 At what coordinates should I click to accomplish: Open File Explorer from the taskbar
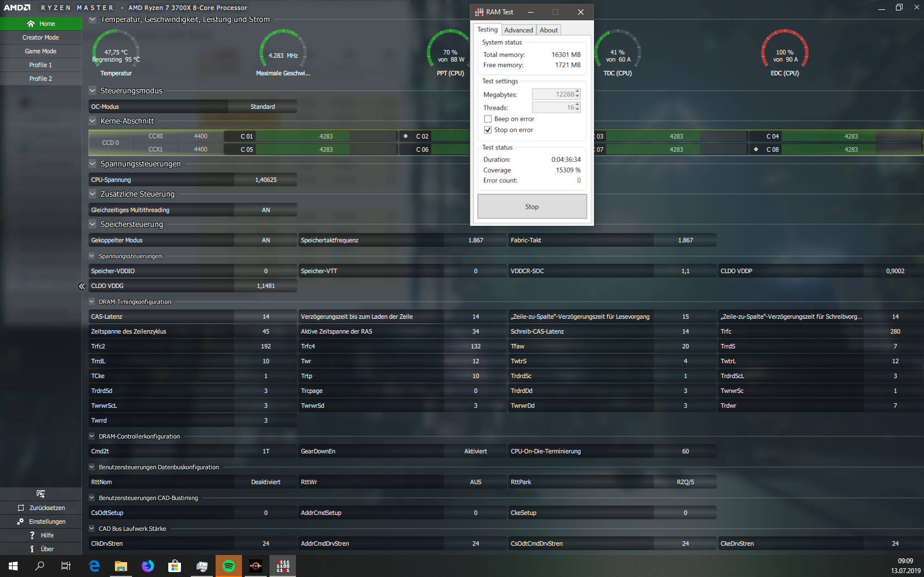pyautogui.click(x=121, y=566)
